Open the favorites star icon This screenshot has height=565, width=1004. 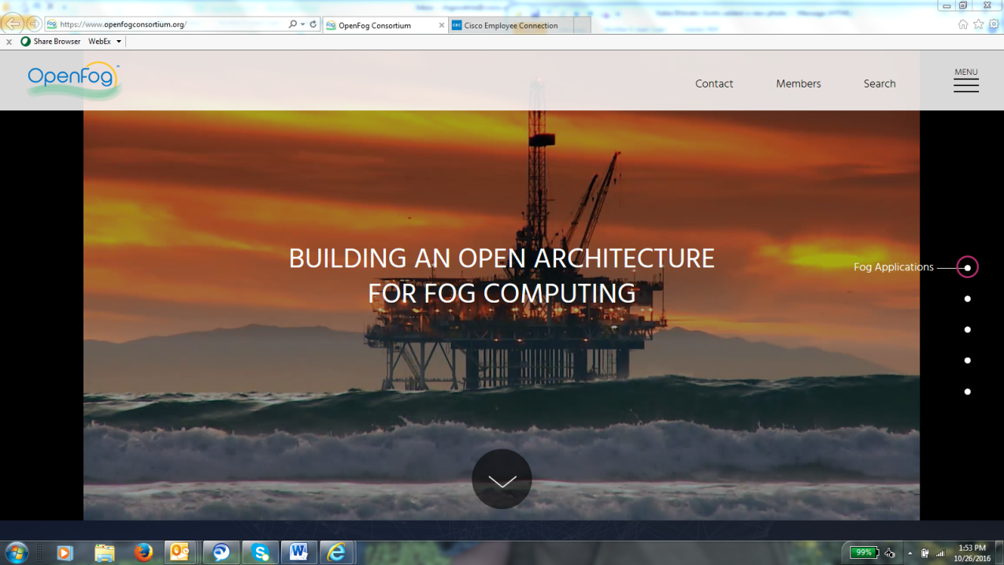[978, 24]
